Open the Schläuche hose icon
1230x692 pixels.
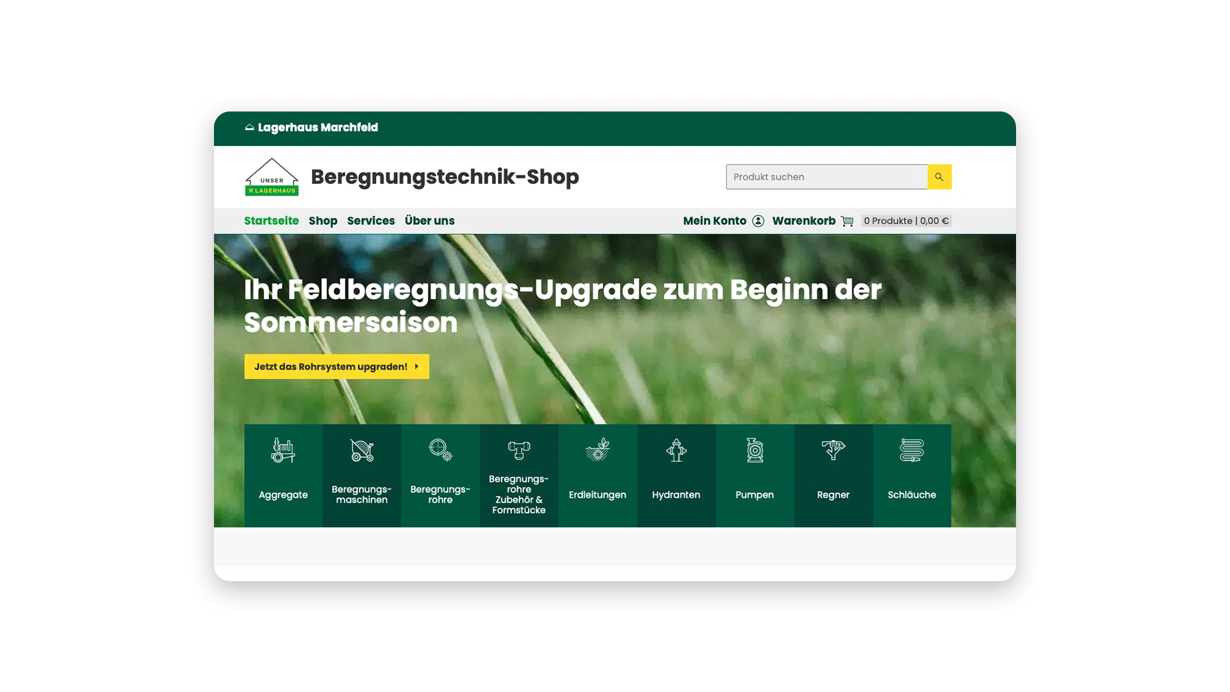coord(912,450)
